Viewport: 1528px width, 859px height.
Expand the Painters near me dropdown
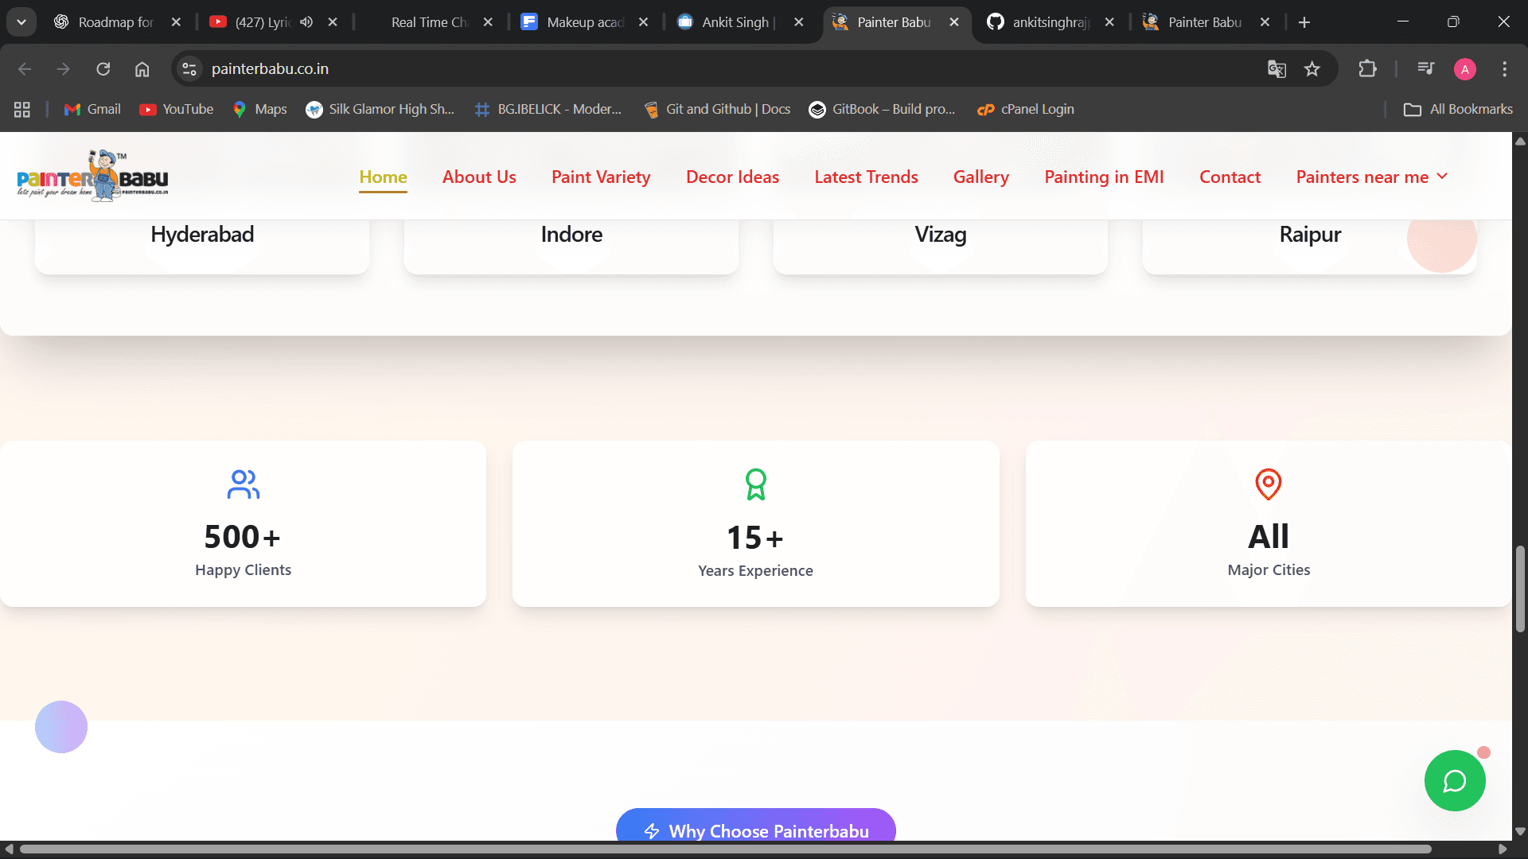click(1371, 177)
